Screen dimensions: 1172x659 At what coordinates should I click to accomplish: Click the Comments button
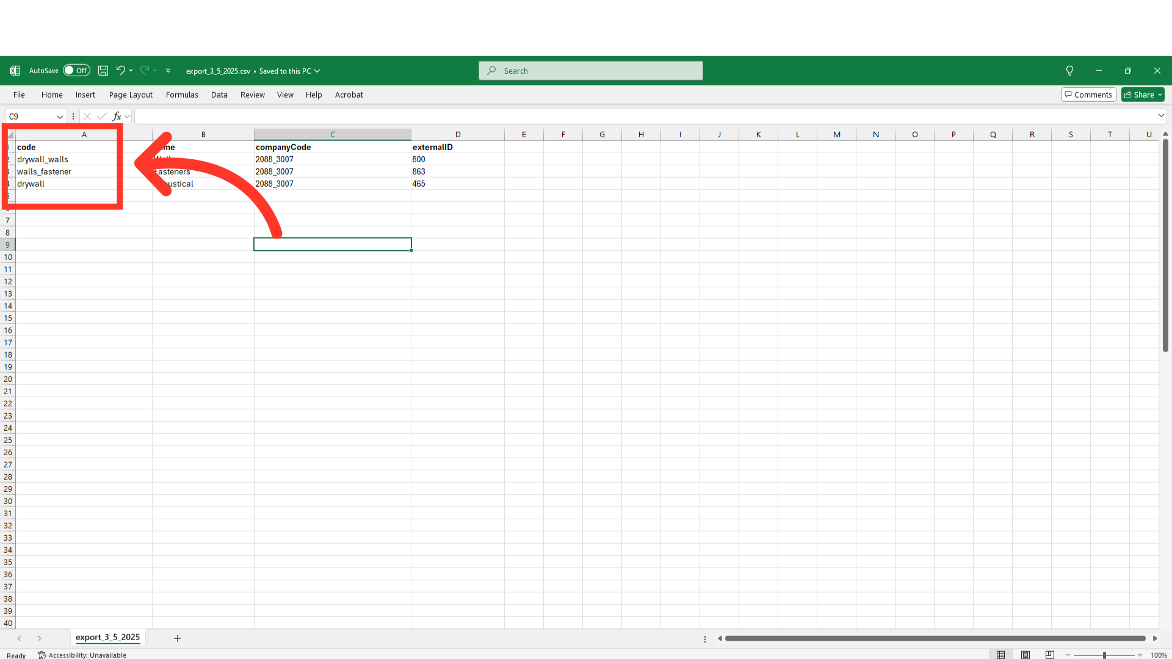(x=1088, y=95)
